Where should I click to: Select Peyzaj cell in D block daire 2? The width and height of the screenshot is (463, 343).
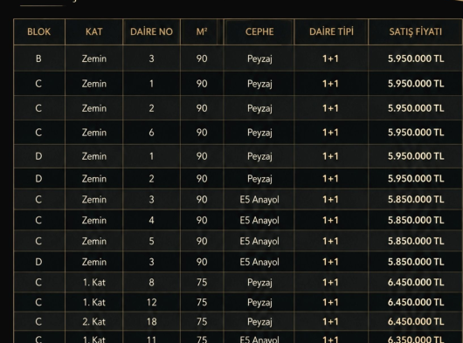[x=259, y=179]
